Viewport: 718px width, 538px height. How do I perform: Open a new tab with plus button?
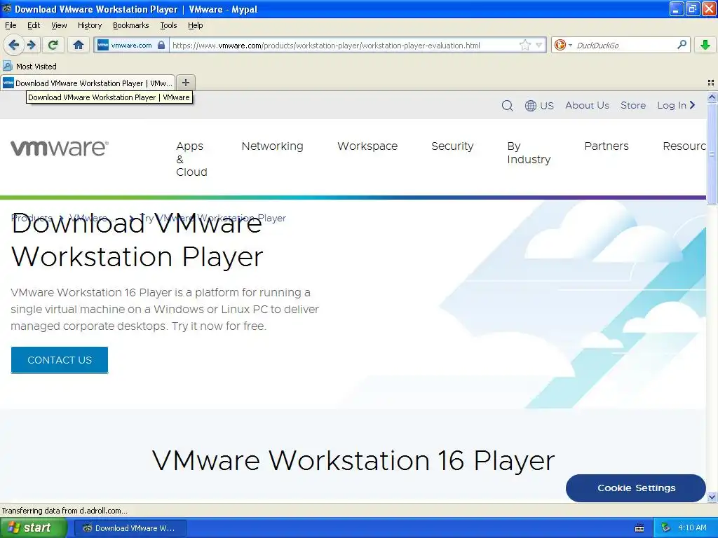pos(185,83)
